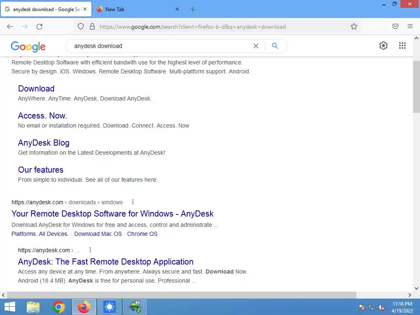Open the AnyDesk Blog link
The height and width of the screenshot is (315, 420).
(43, 143)
